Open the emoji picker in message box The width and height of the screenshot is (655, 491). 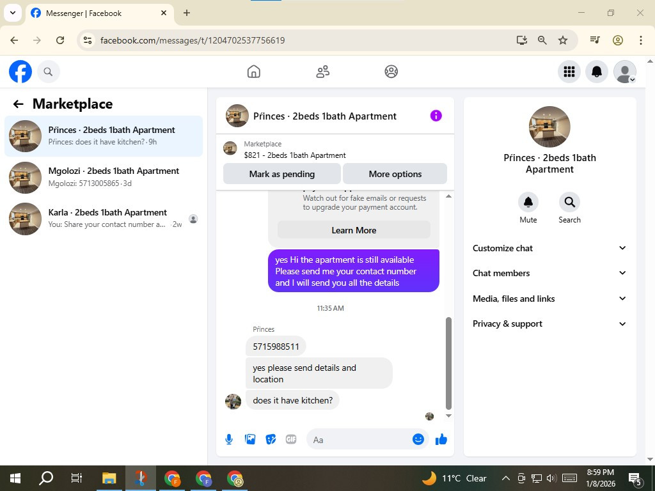tap(418, 439)
